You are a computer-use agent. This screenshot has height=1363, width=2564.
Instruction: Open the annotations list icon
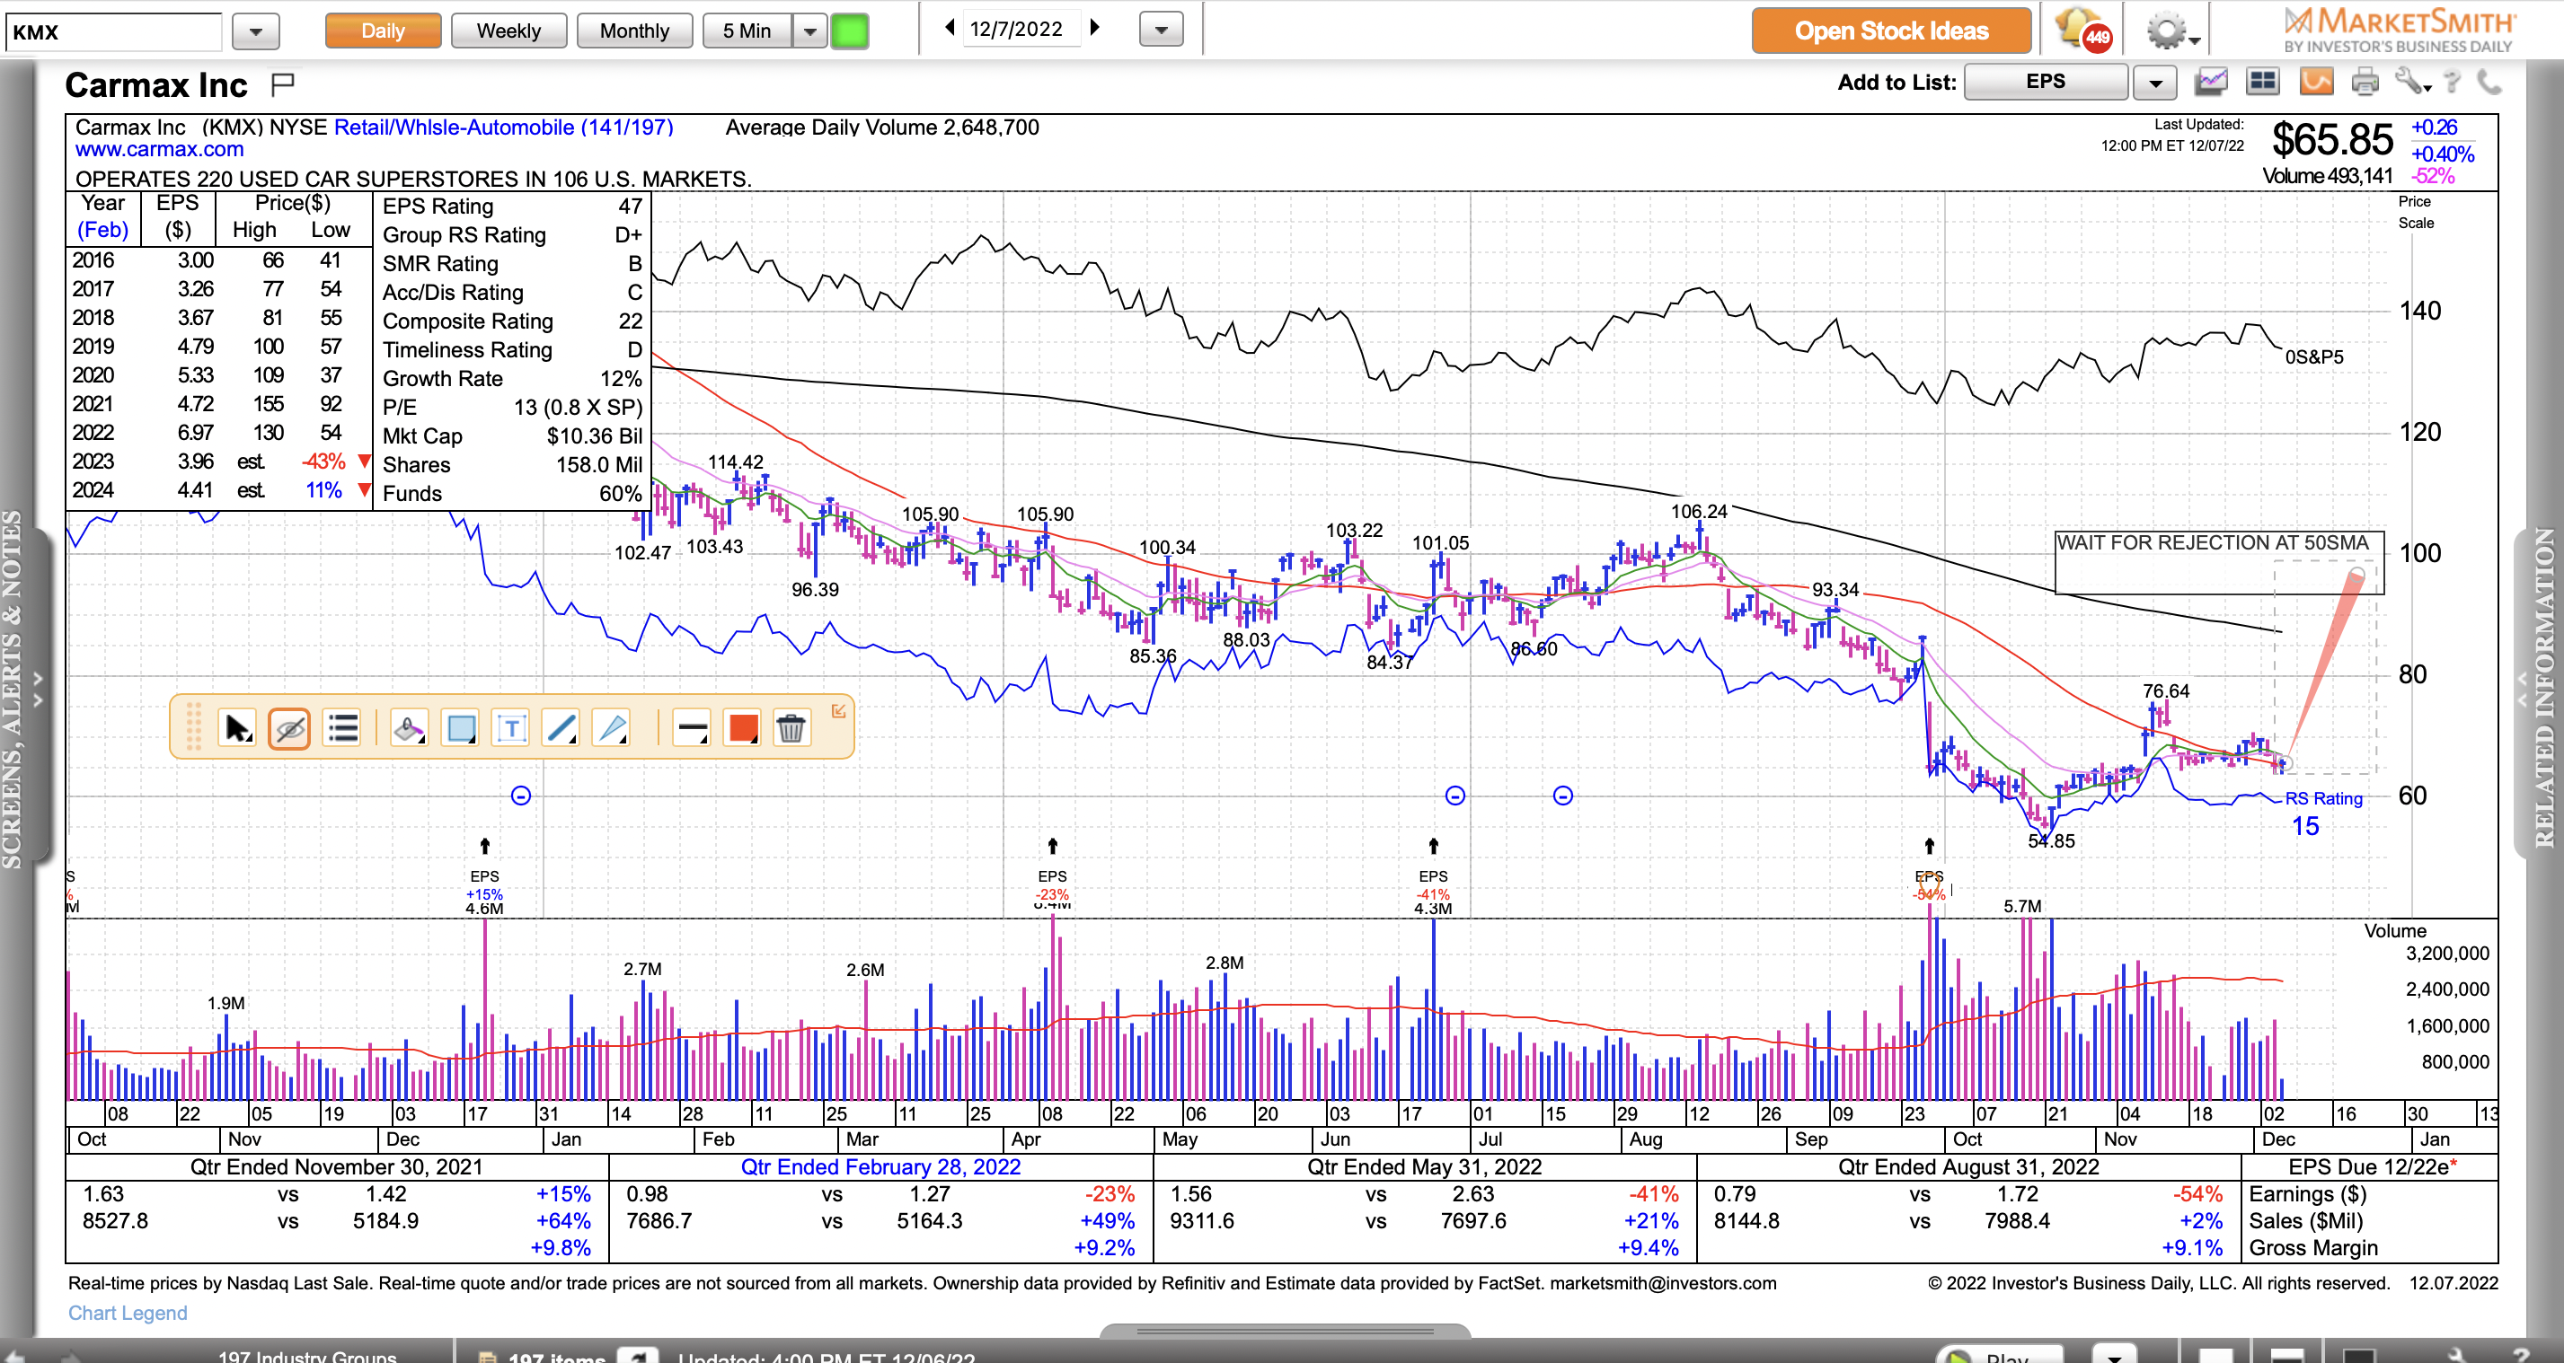coord(342,729)
